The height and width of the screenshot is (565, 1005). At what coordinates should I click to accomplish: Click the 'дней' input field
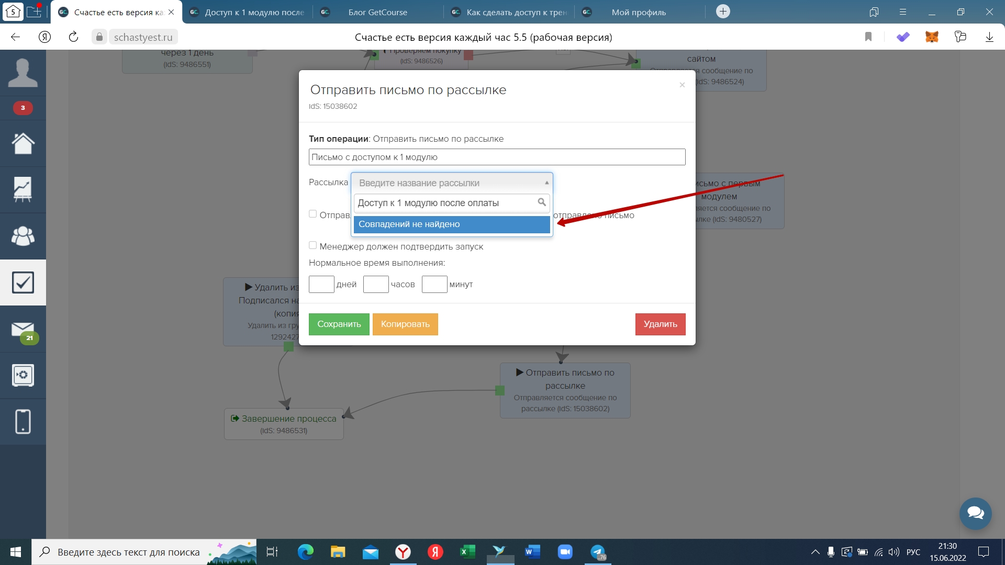click(321, 285)
